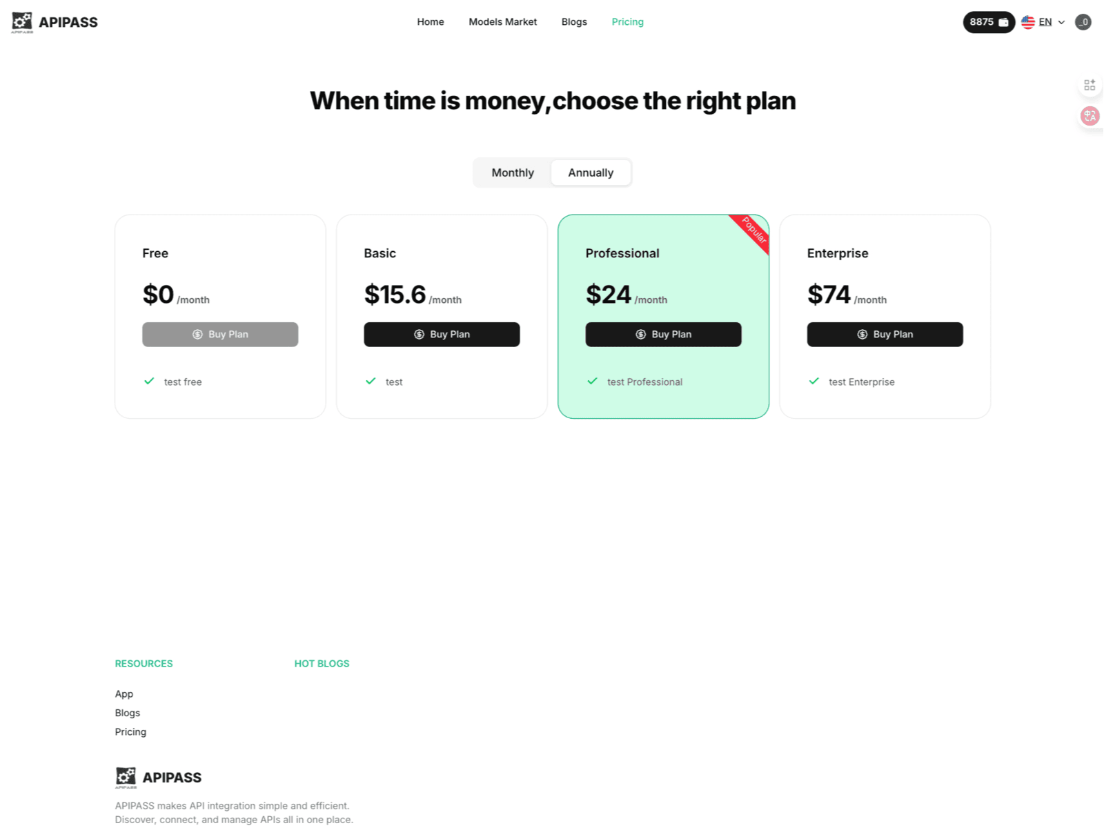1104x828 pixels.
Task: Click the grid apps floating side icon
Action: point(1090,85)
